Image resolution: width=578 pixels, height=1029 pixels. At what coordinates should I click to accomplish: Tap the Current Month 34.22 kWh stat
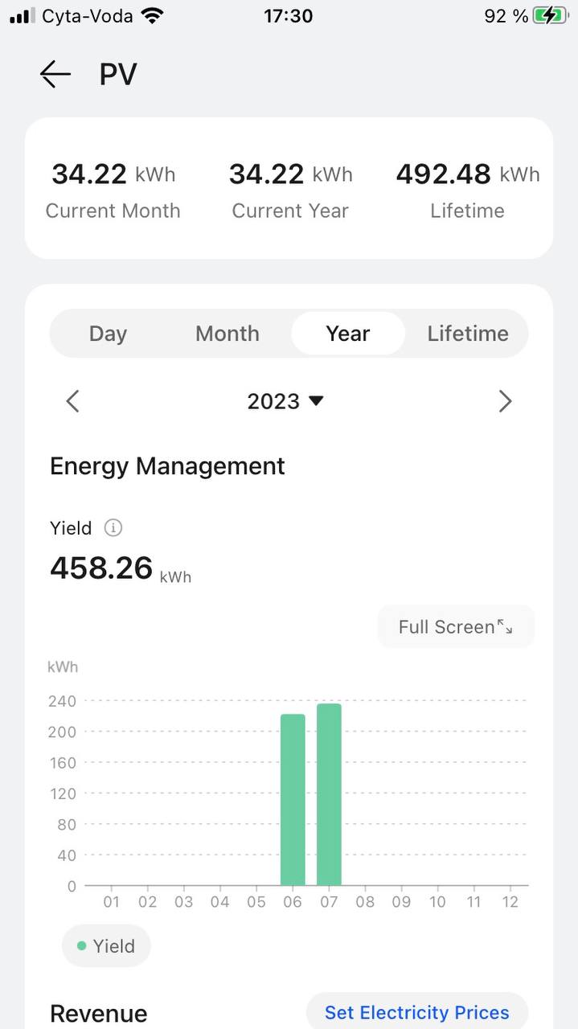tap(113, 189)
